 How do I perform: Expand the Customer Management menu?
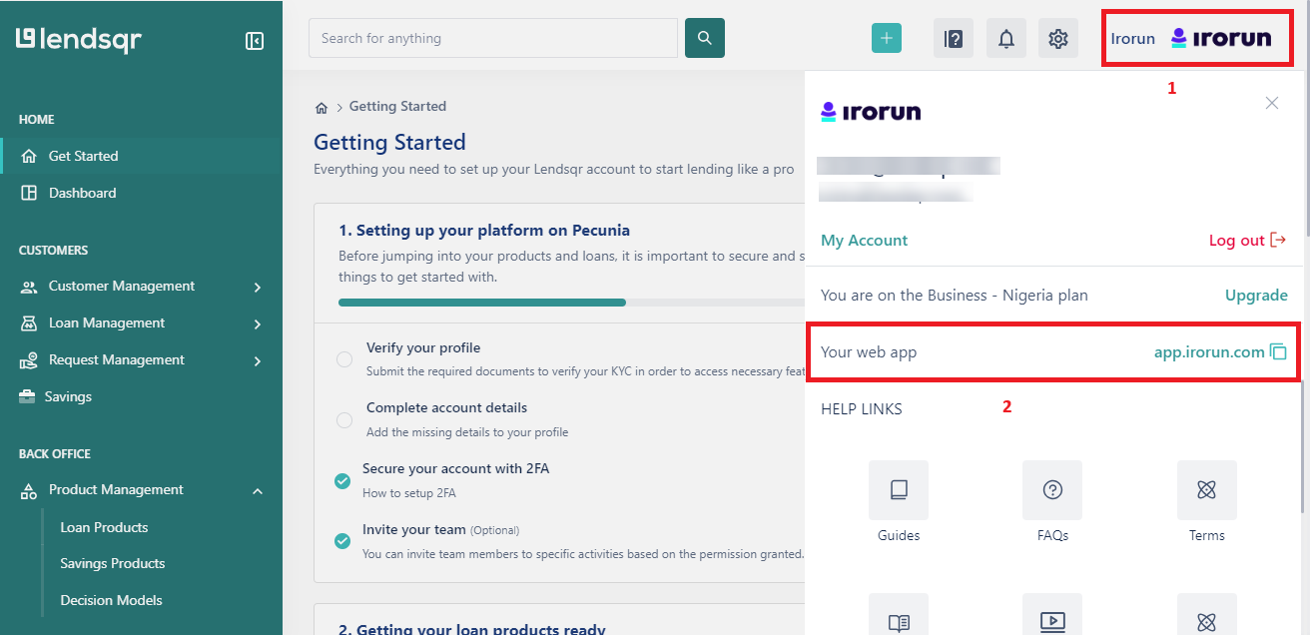141,286
